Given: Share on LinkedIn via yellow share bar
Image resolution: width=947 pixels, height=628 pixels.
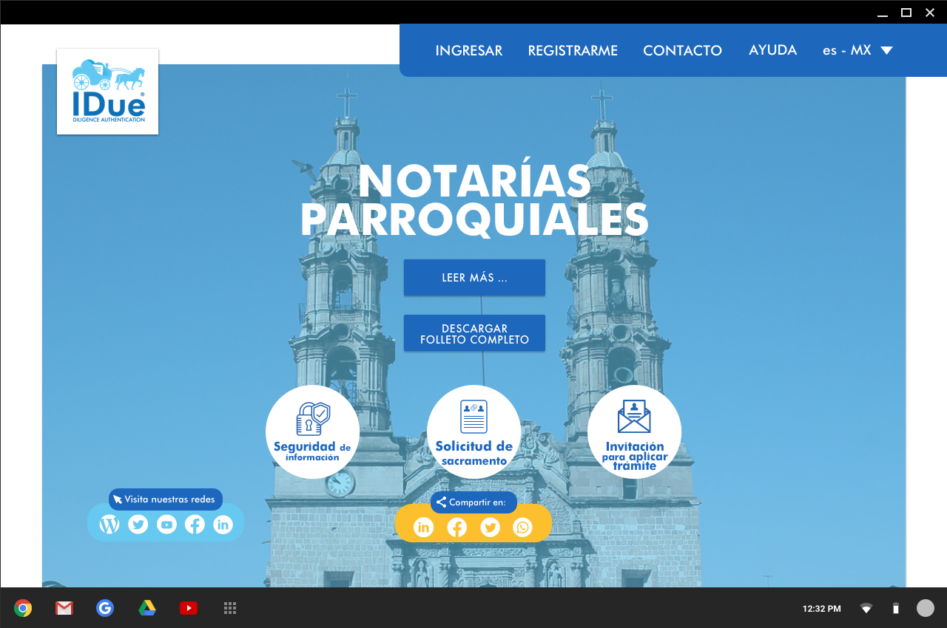Looking at the screenshot, I should (423, 527).
